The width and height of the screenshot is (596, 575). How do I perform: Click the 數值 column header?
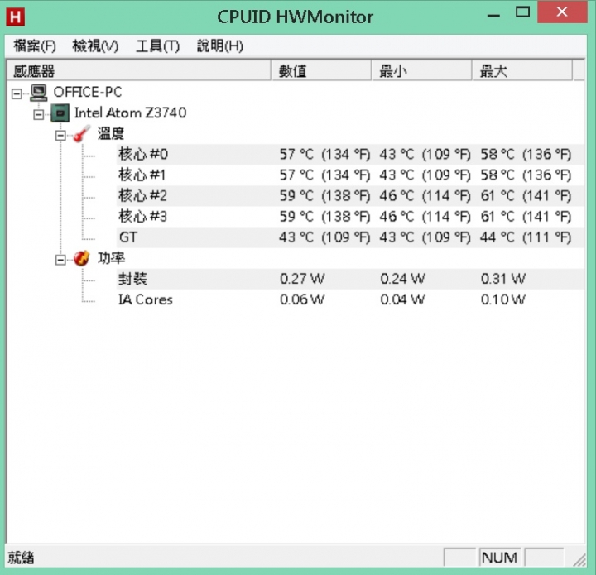(321, 70)
